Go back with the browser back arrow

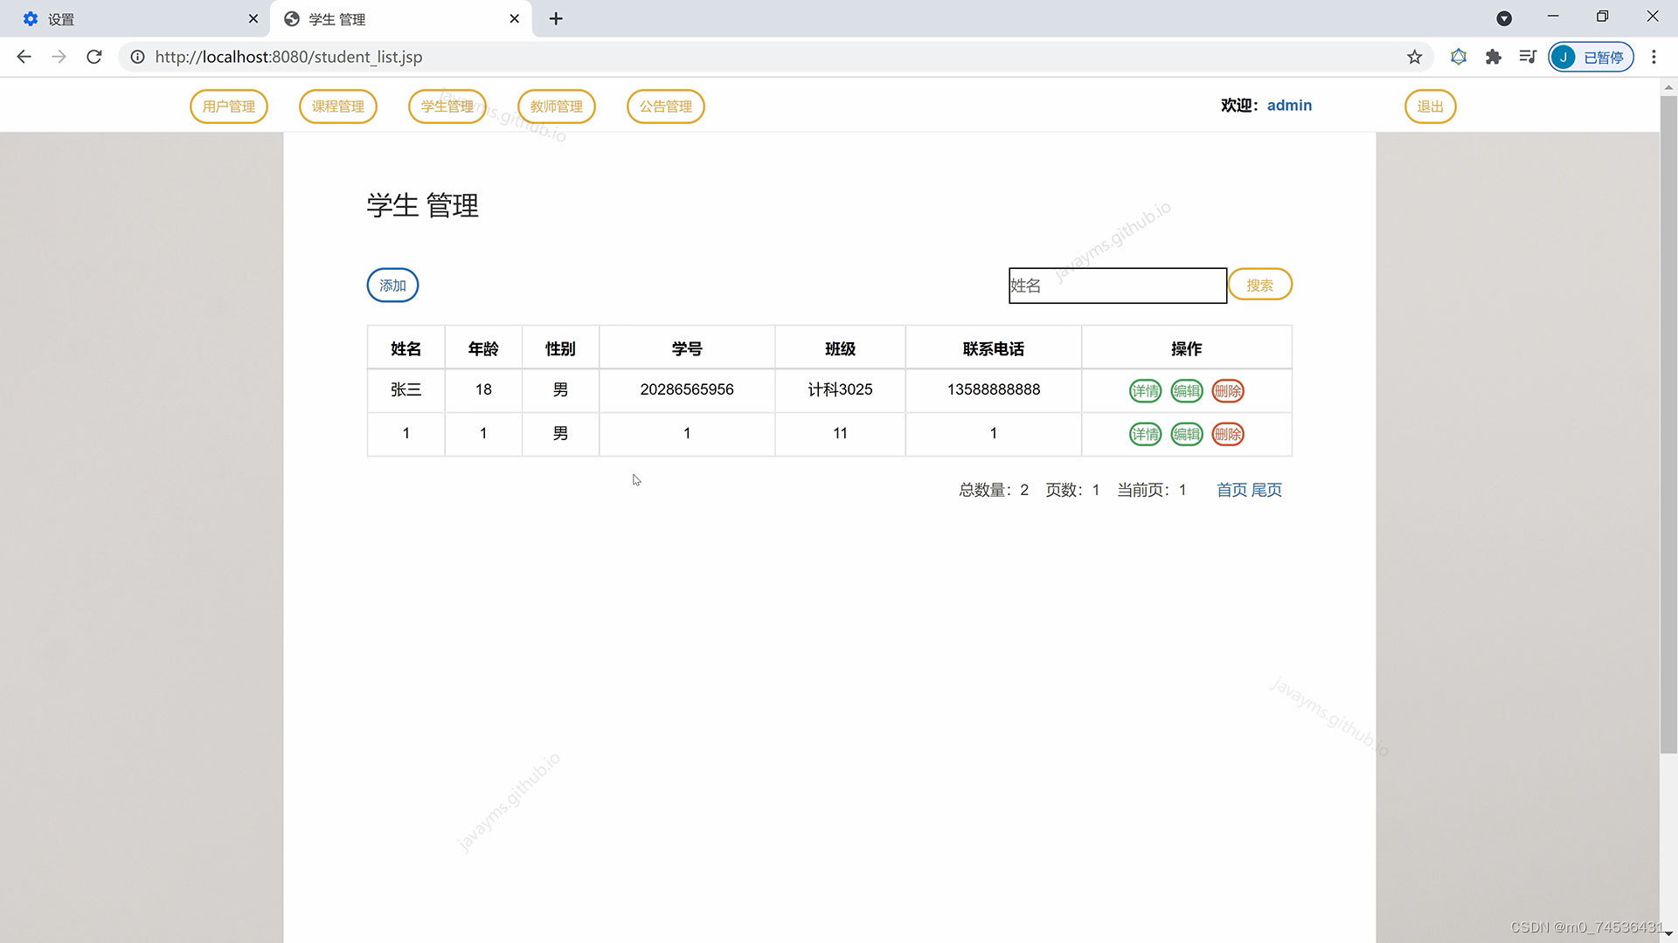[24, 57]
